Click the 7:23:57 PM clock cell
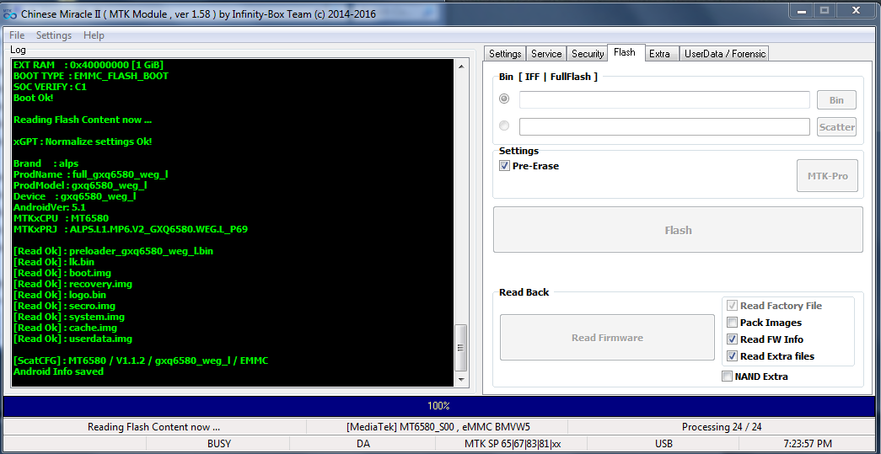The image size is (881, 454). [808, 444]
